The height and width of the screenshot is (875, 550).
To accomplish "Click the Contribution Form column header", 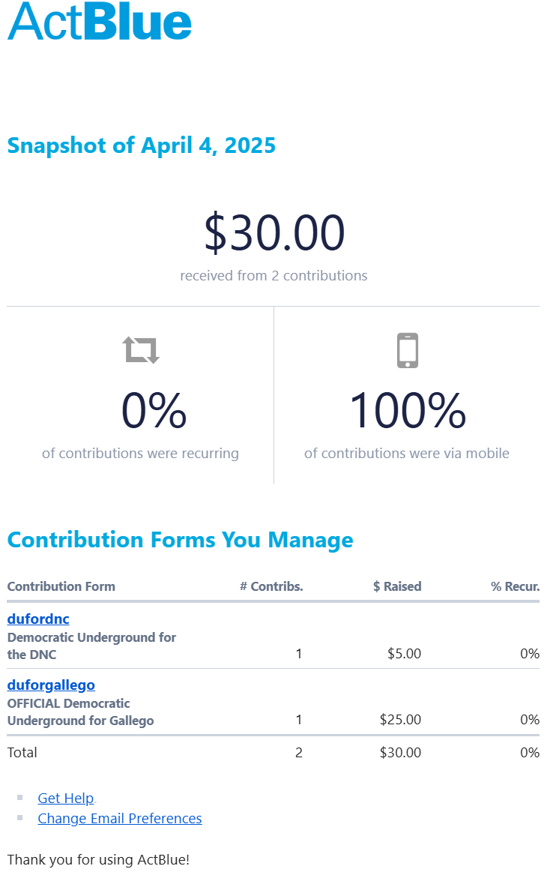I will [61, 586].
